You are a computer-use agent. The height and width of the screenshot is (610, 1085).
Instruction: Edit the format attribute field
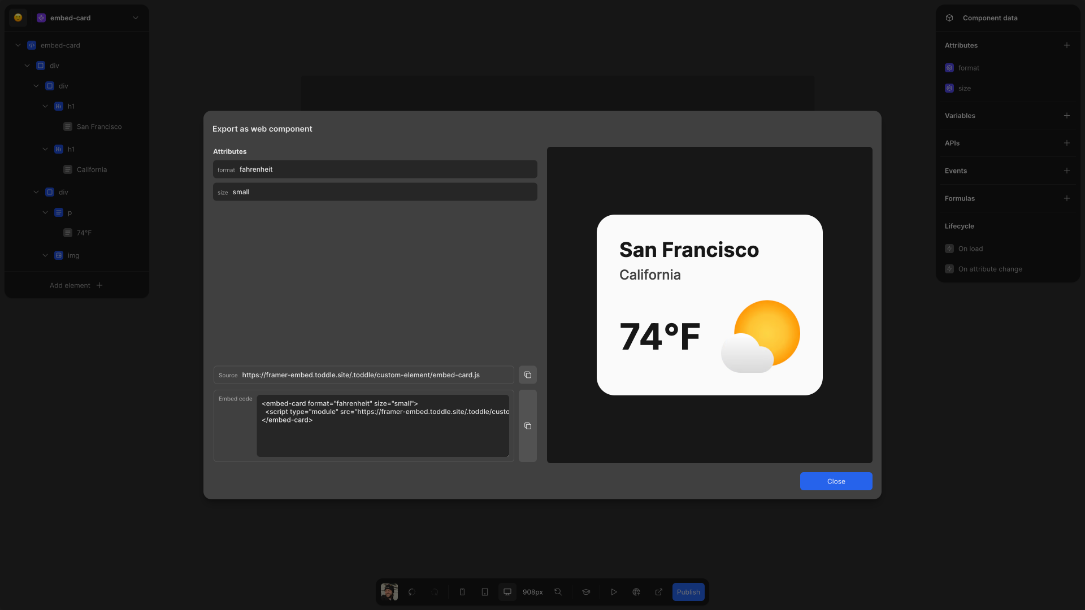[x=375, y=169]
